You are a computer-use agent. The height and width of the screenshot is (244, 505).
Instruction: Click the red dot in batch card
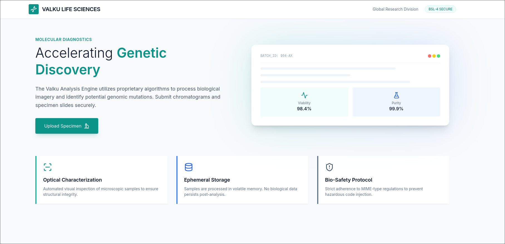pos(430,56)
